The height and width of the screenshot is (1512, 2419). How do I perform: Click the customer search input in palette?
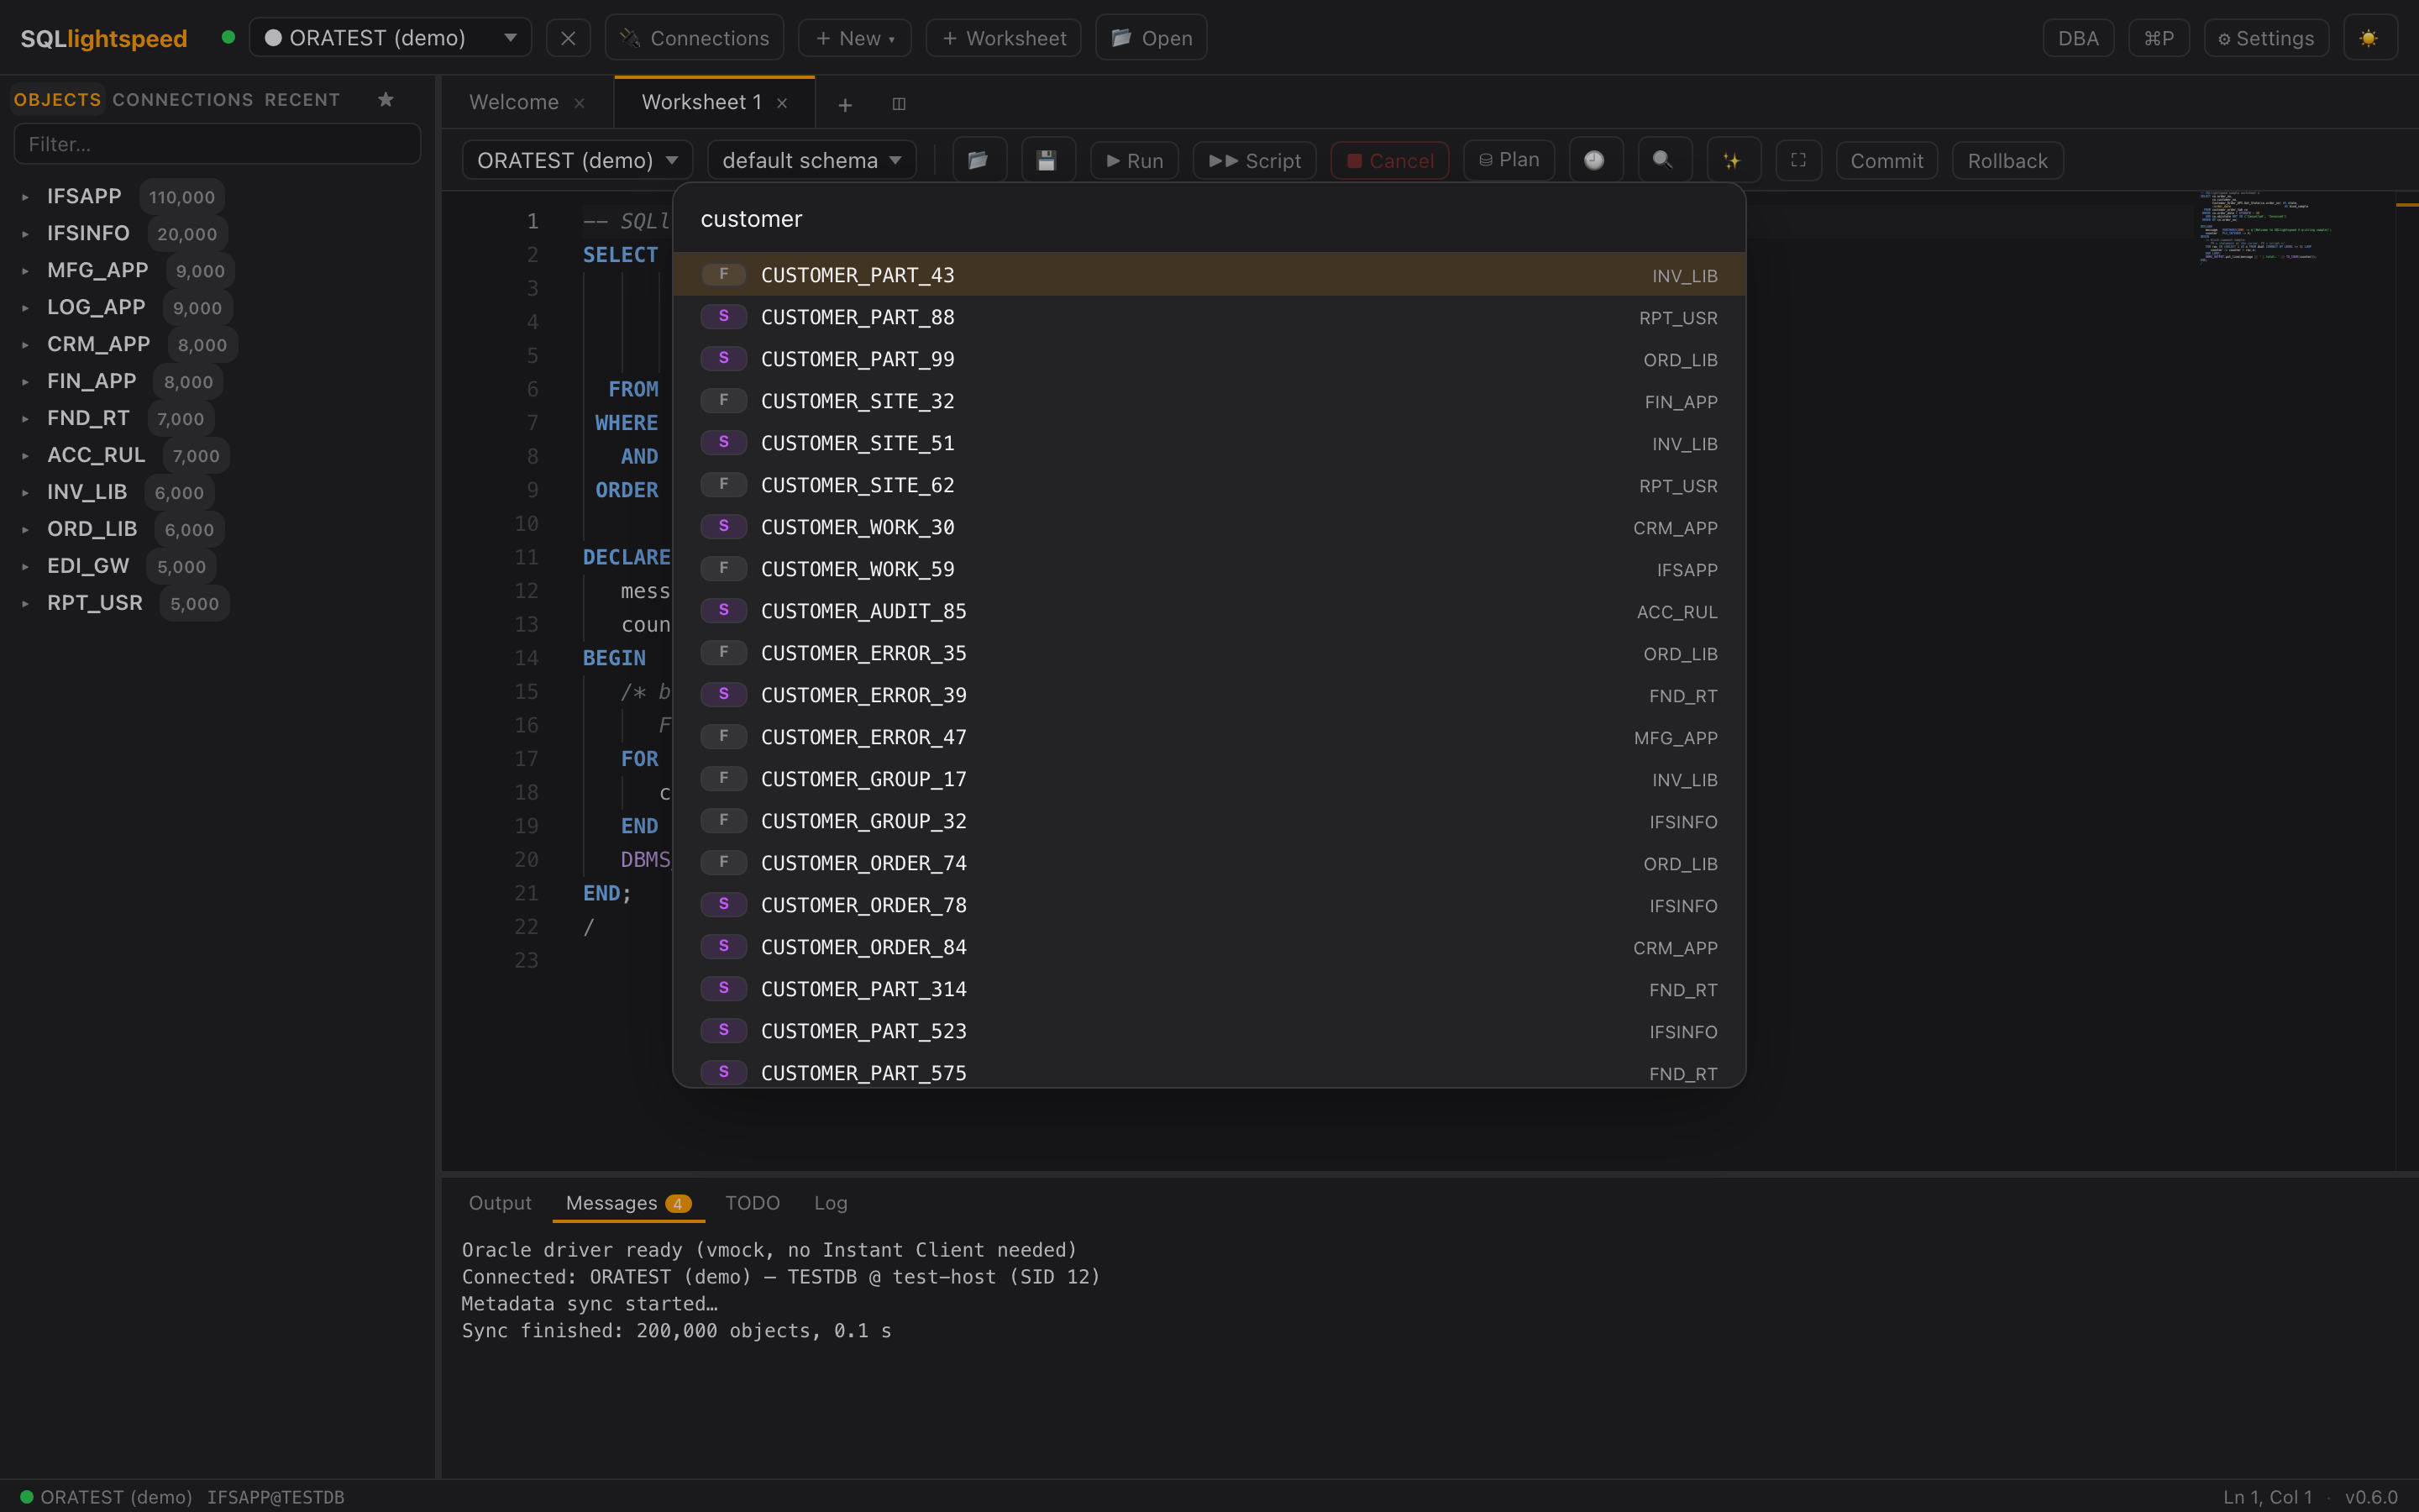click(1209, 219)
